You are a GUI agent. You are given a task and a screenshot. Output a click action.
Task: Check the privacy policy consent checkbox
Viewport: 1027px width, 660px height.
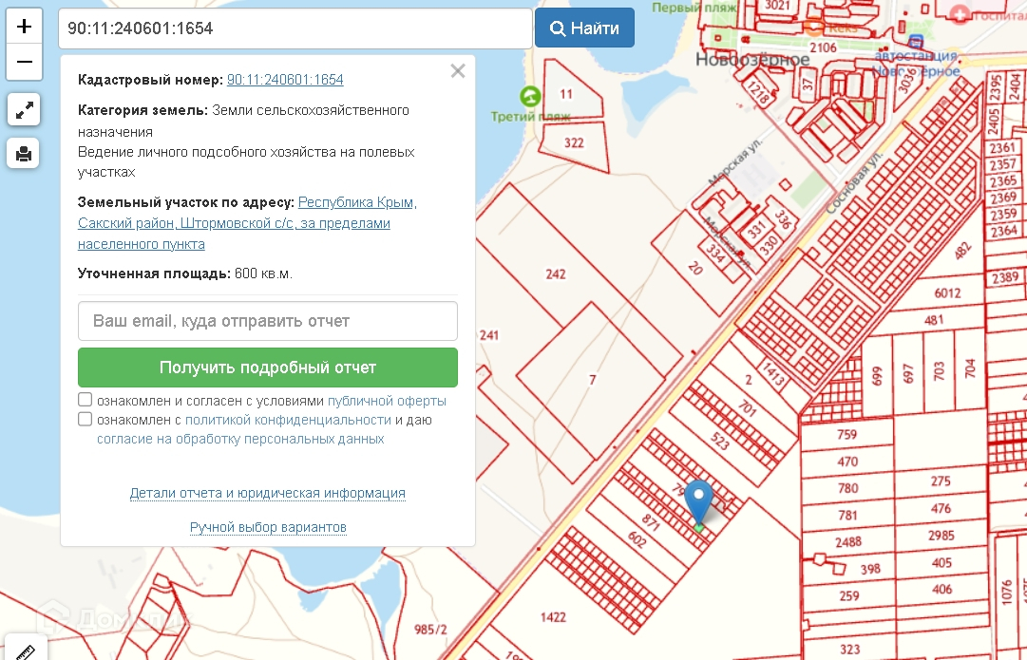click(x=86, y=420)
